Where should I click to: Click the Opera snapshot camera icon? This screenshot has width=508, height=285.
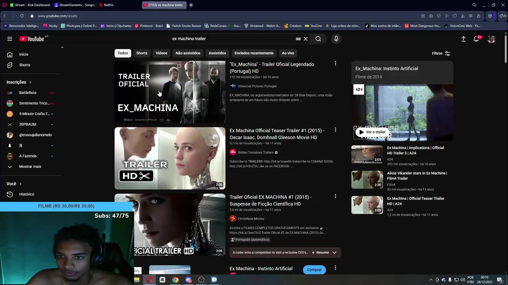(x=431, y=16)
